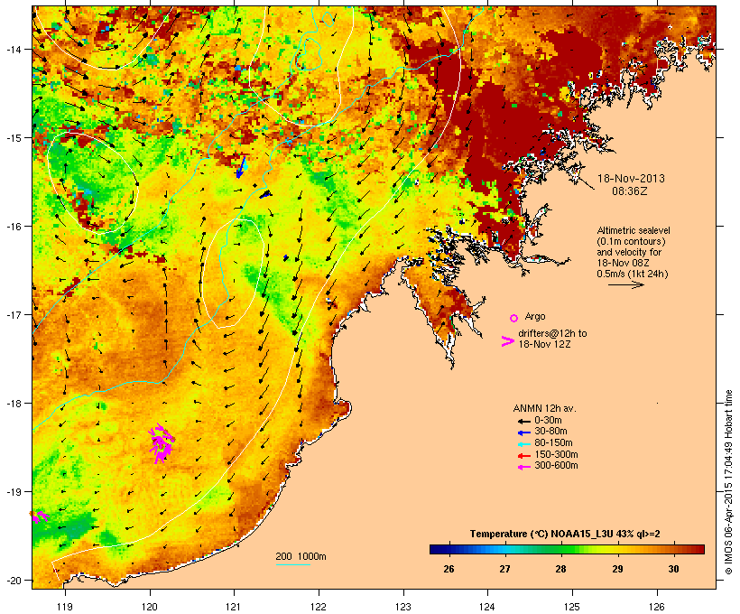
Task: Click the 0-30m depth label
Action: click(548, 421)
